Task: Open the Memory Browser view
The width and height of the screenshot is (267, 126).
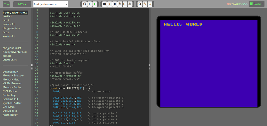Action: [13, 76]
